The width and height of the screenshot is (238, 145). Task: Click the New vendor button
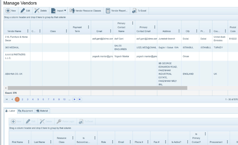coord(11,11)
